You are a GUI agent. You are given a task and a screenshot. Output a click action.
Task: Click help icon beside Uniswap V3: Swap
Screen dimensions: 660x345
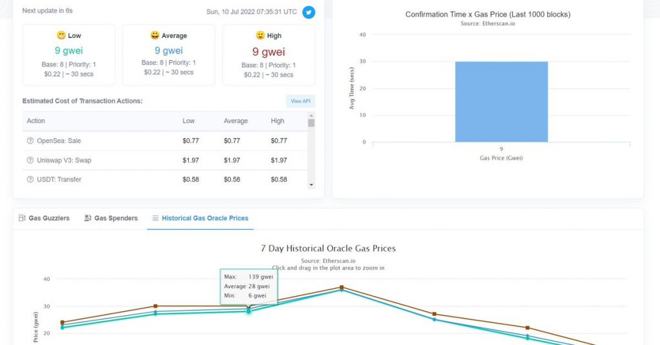[x=30, y=160]
